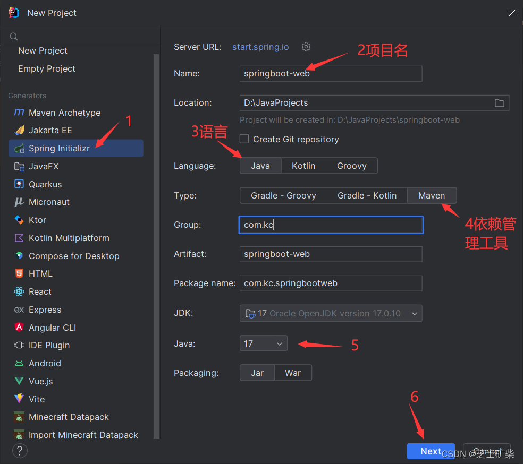Click the Vite generator icon
This screenshot has height=464, width=523.
[x=19, y=399]
